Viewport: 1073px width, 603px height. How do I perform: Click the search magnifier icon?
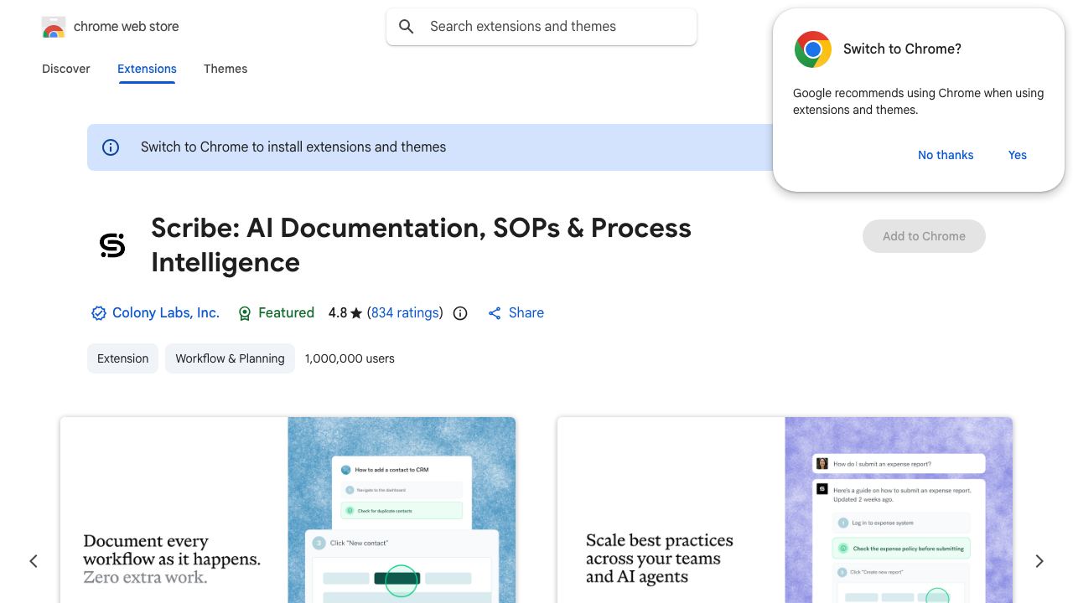pos(407,27)
